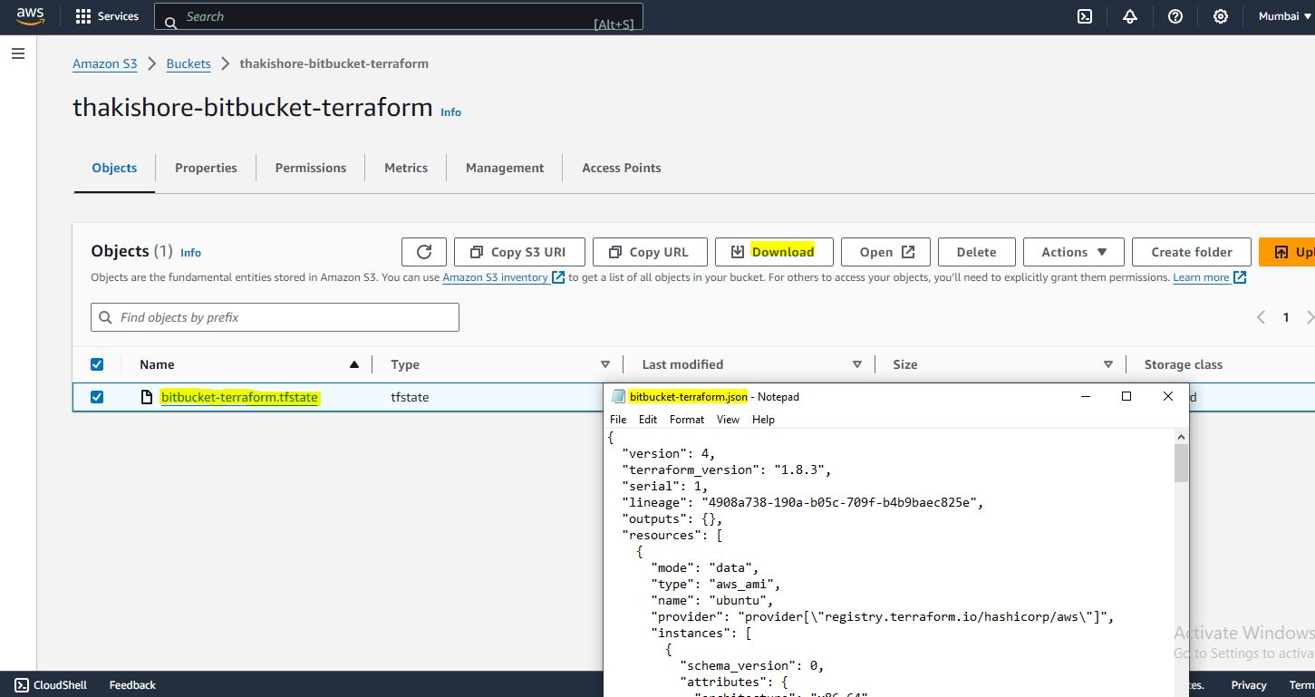Click the refresh objects button
Image resolution: width=1315 pixels, height=697 pixels.
point(424,252)
